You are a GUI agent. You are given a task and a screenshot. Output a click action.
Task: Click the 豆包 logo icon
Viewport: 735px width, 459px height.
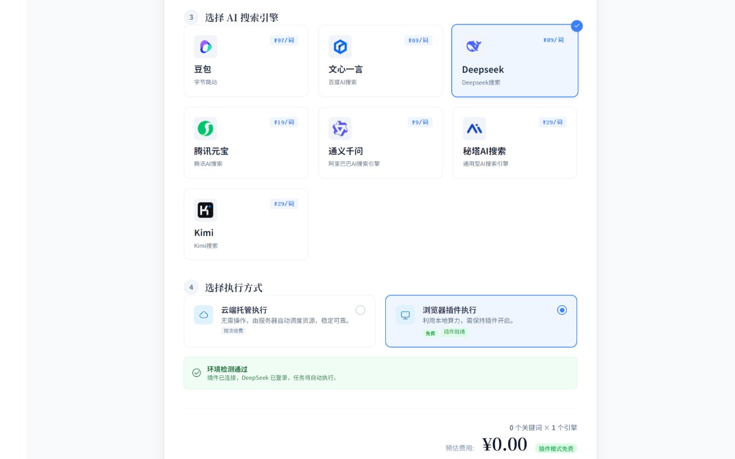click(206, 46)
